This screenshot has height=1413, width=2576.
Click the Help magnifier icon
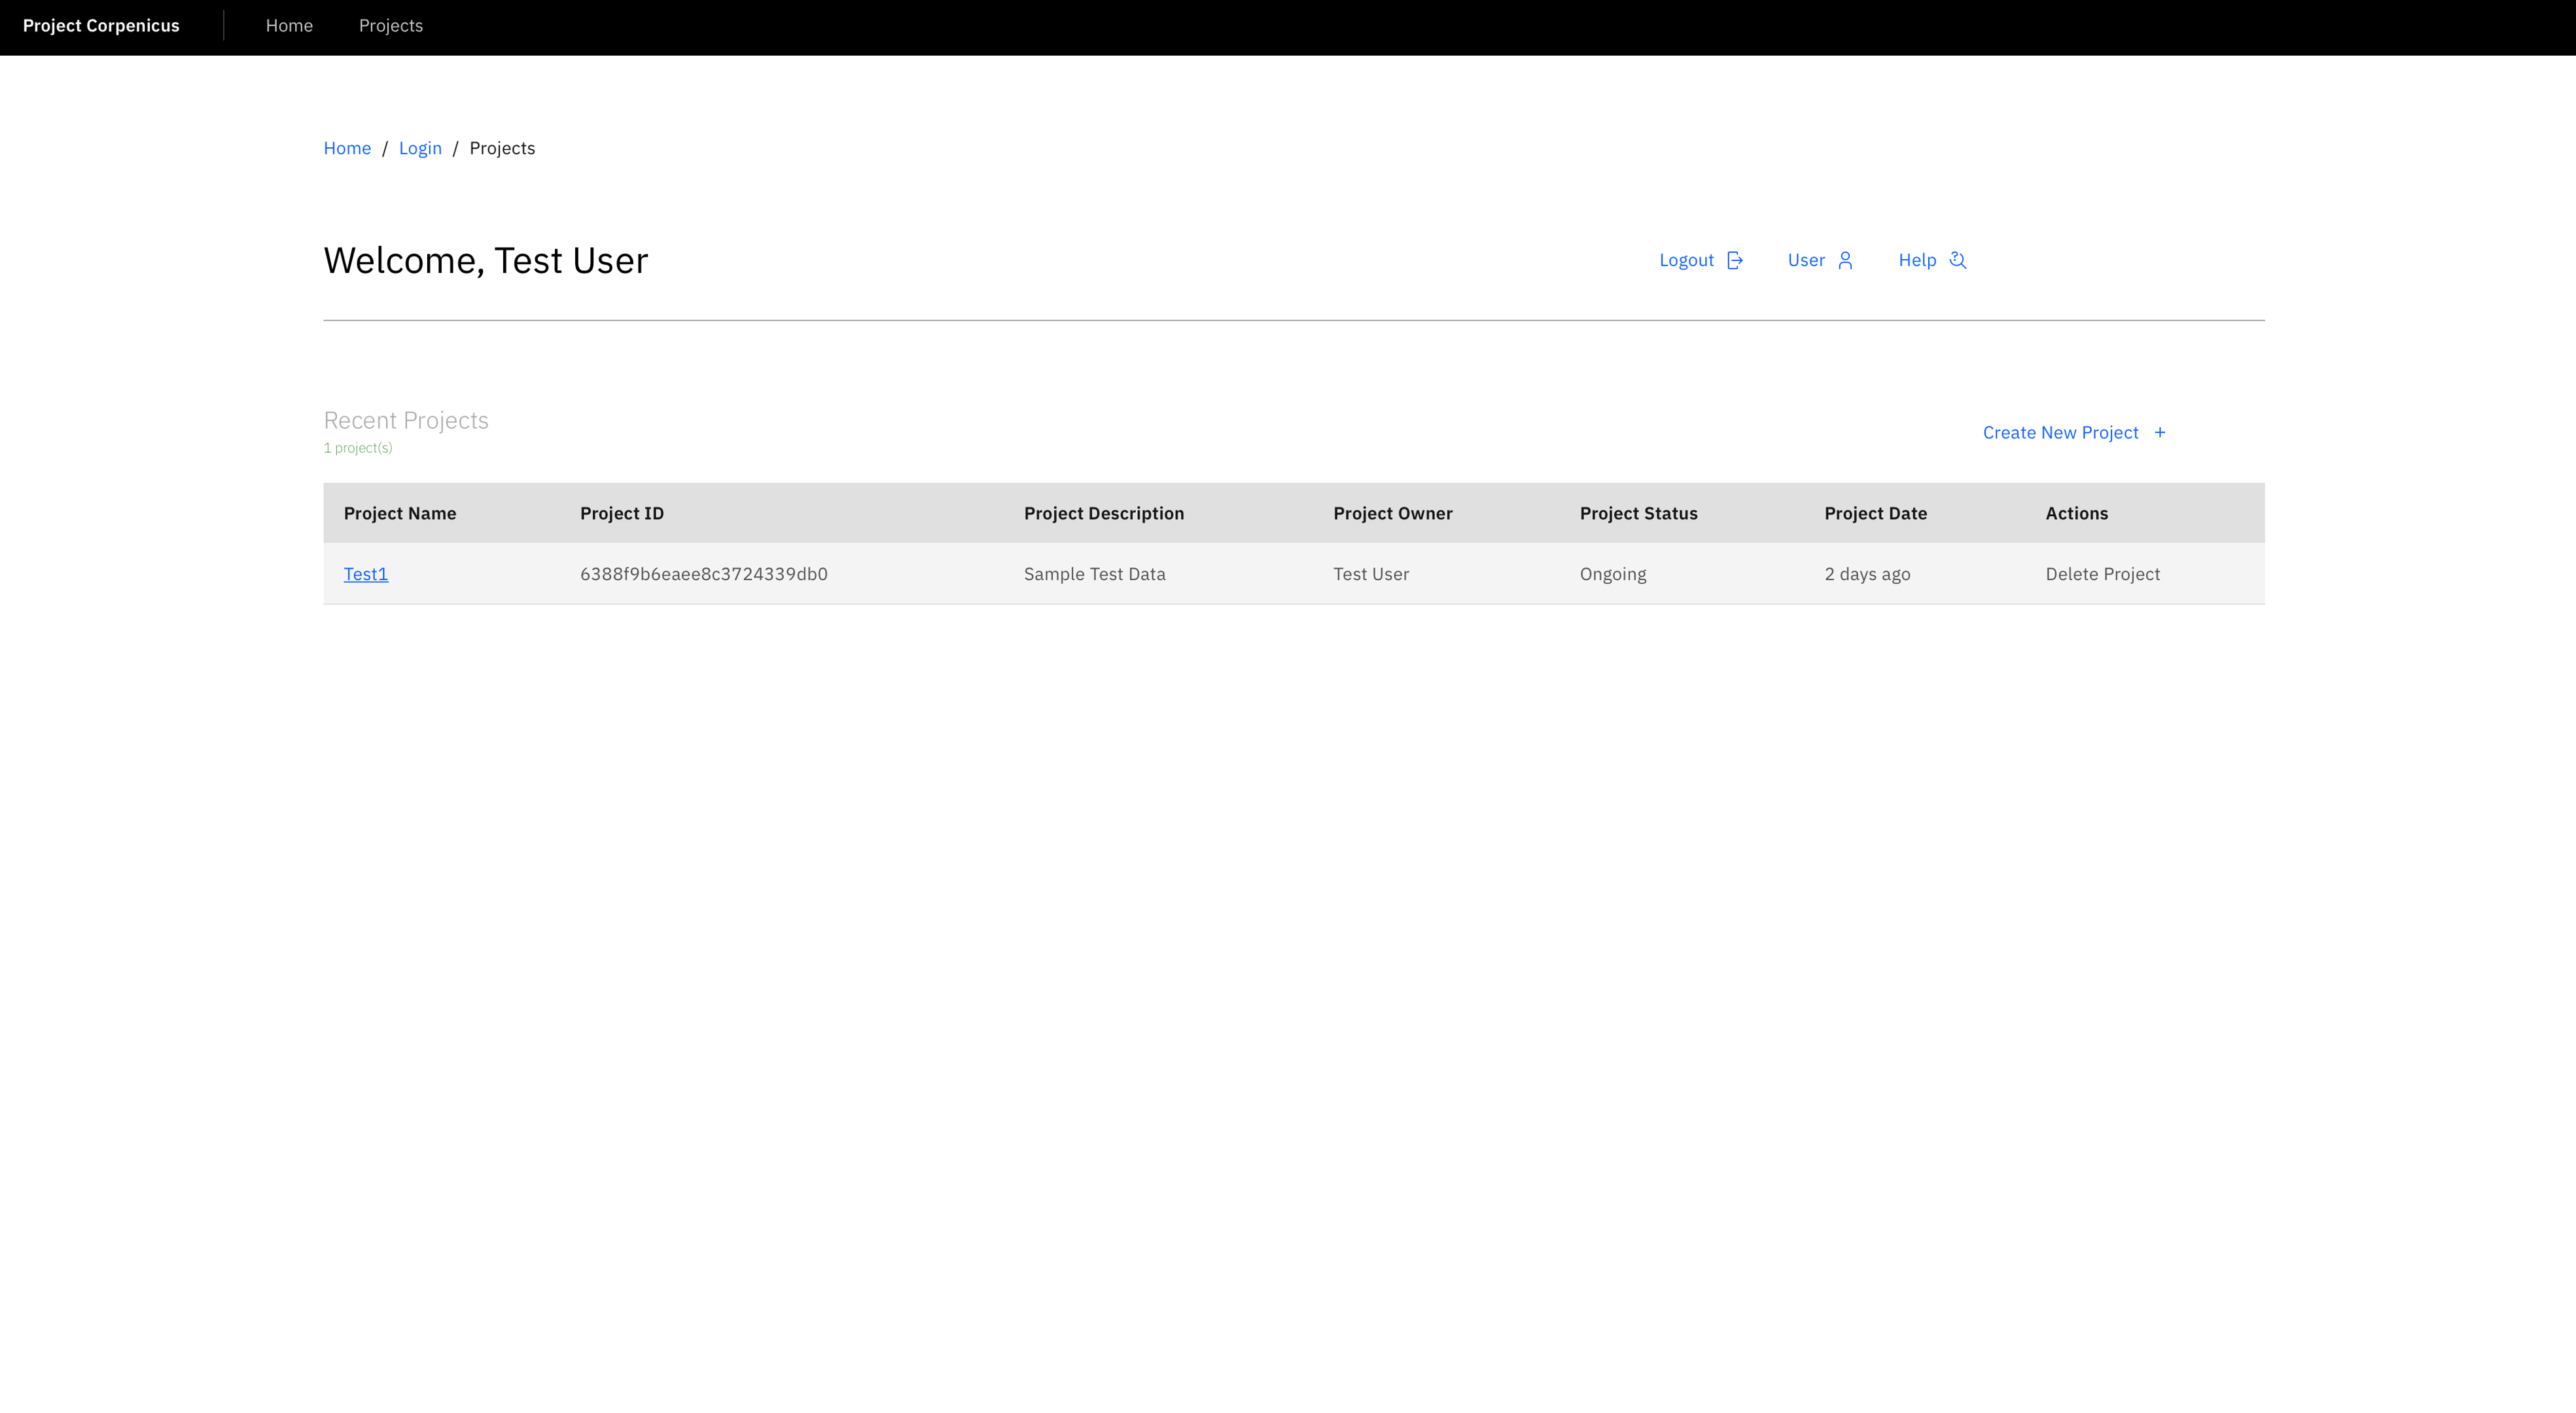1958,260
